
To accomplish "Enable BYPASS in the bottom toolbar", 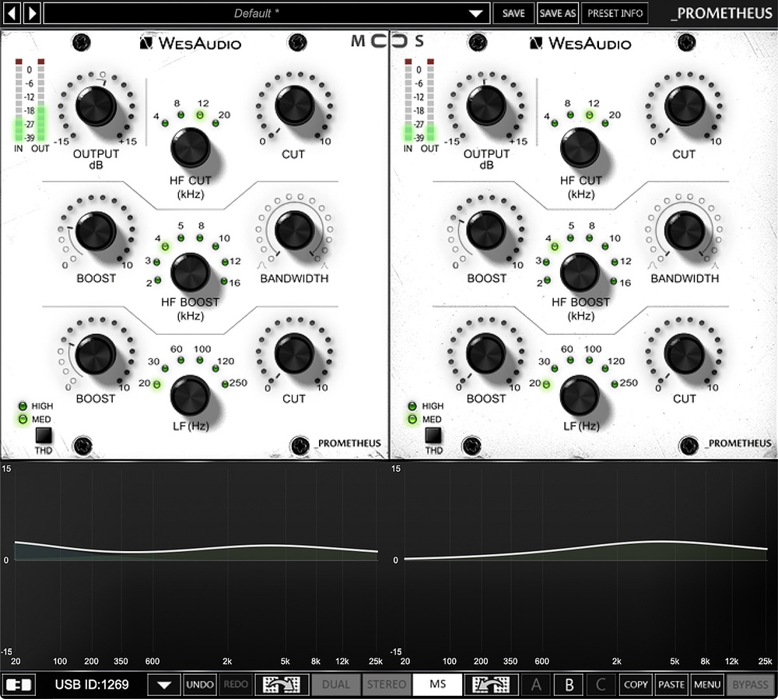I will [749, 684].
